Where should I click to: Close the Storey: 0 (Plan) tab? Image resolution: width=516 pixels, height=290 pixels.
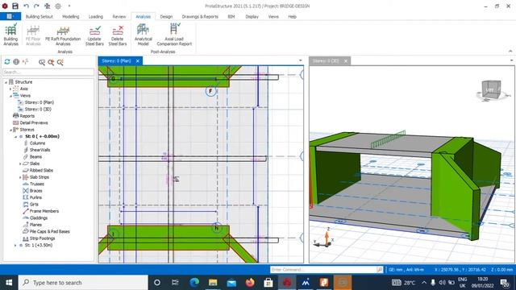[x=138, y=61]
